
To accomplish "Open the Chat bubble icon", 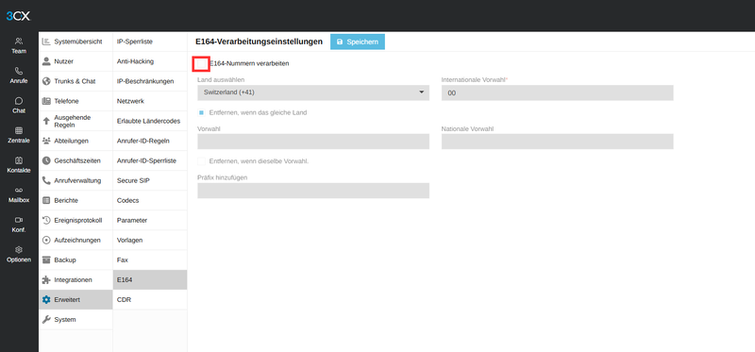I will [x=19, y=101].
